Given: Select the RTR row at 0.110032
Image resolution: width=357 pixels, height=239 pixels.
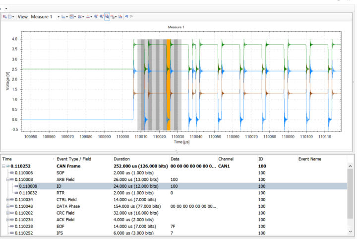Looking at the screenshot, I should pyautogui.click(x=174, y=193).
